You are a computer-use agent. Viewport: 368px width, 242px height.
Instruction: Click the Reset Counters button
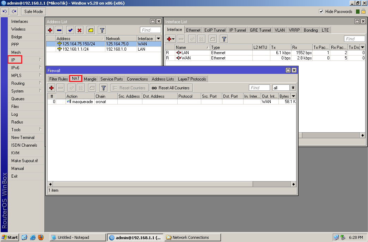[x=130, y=88]
